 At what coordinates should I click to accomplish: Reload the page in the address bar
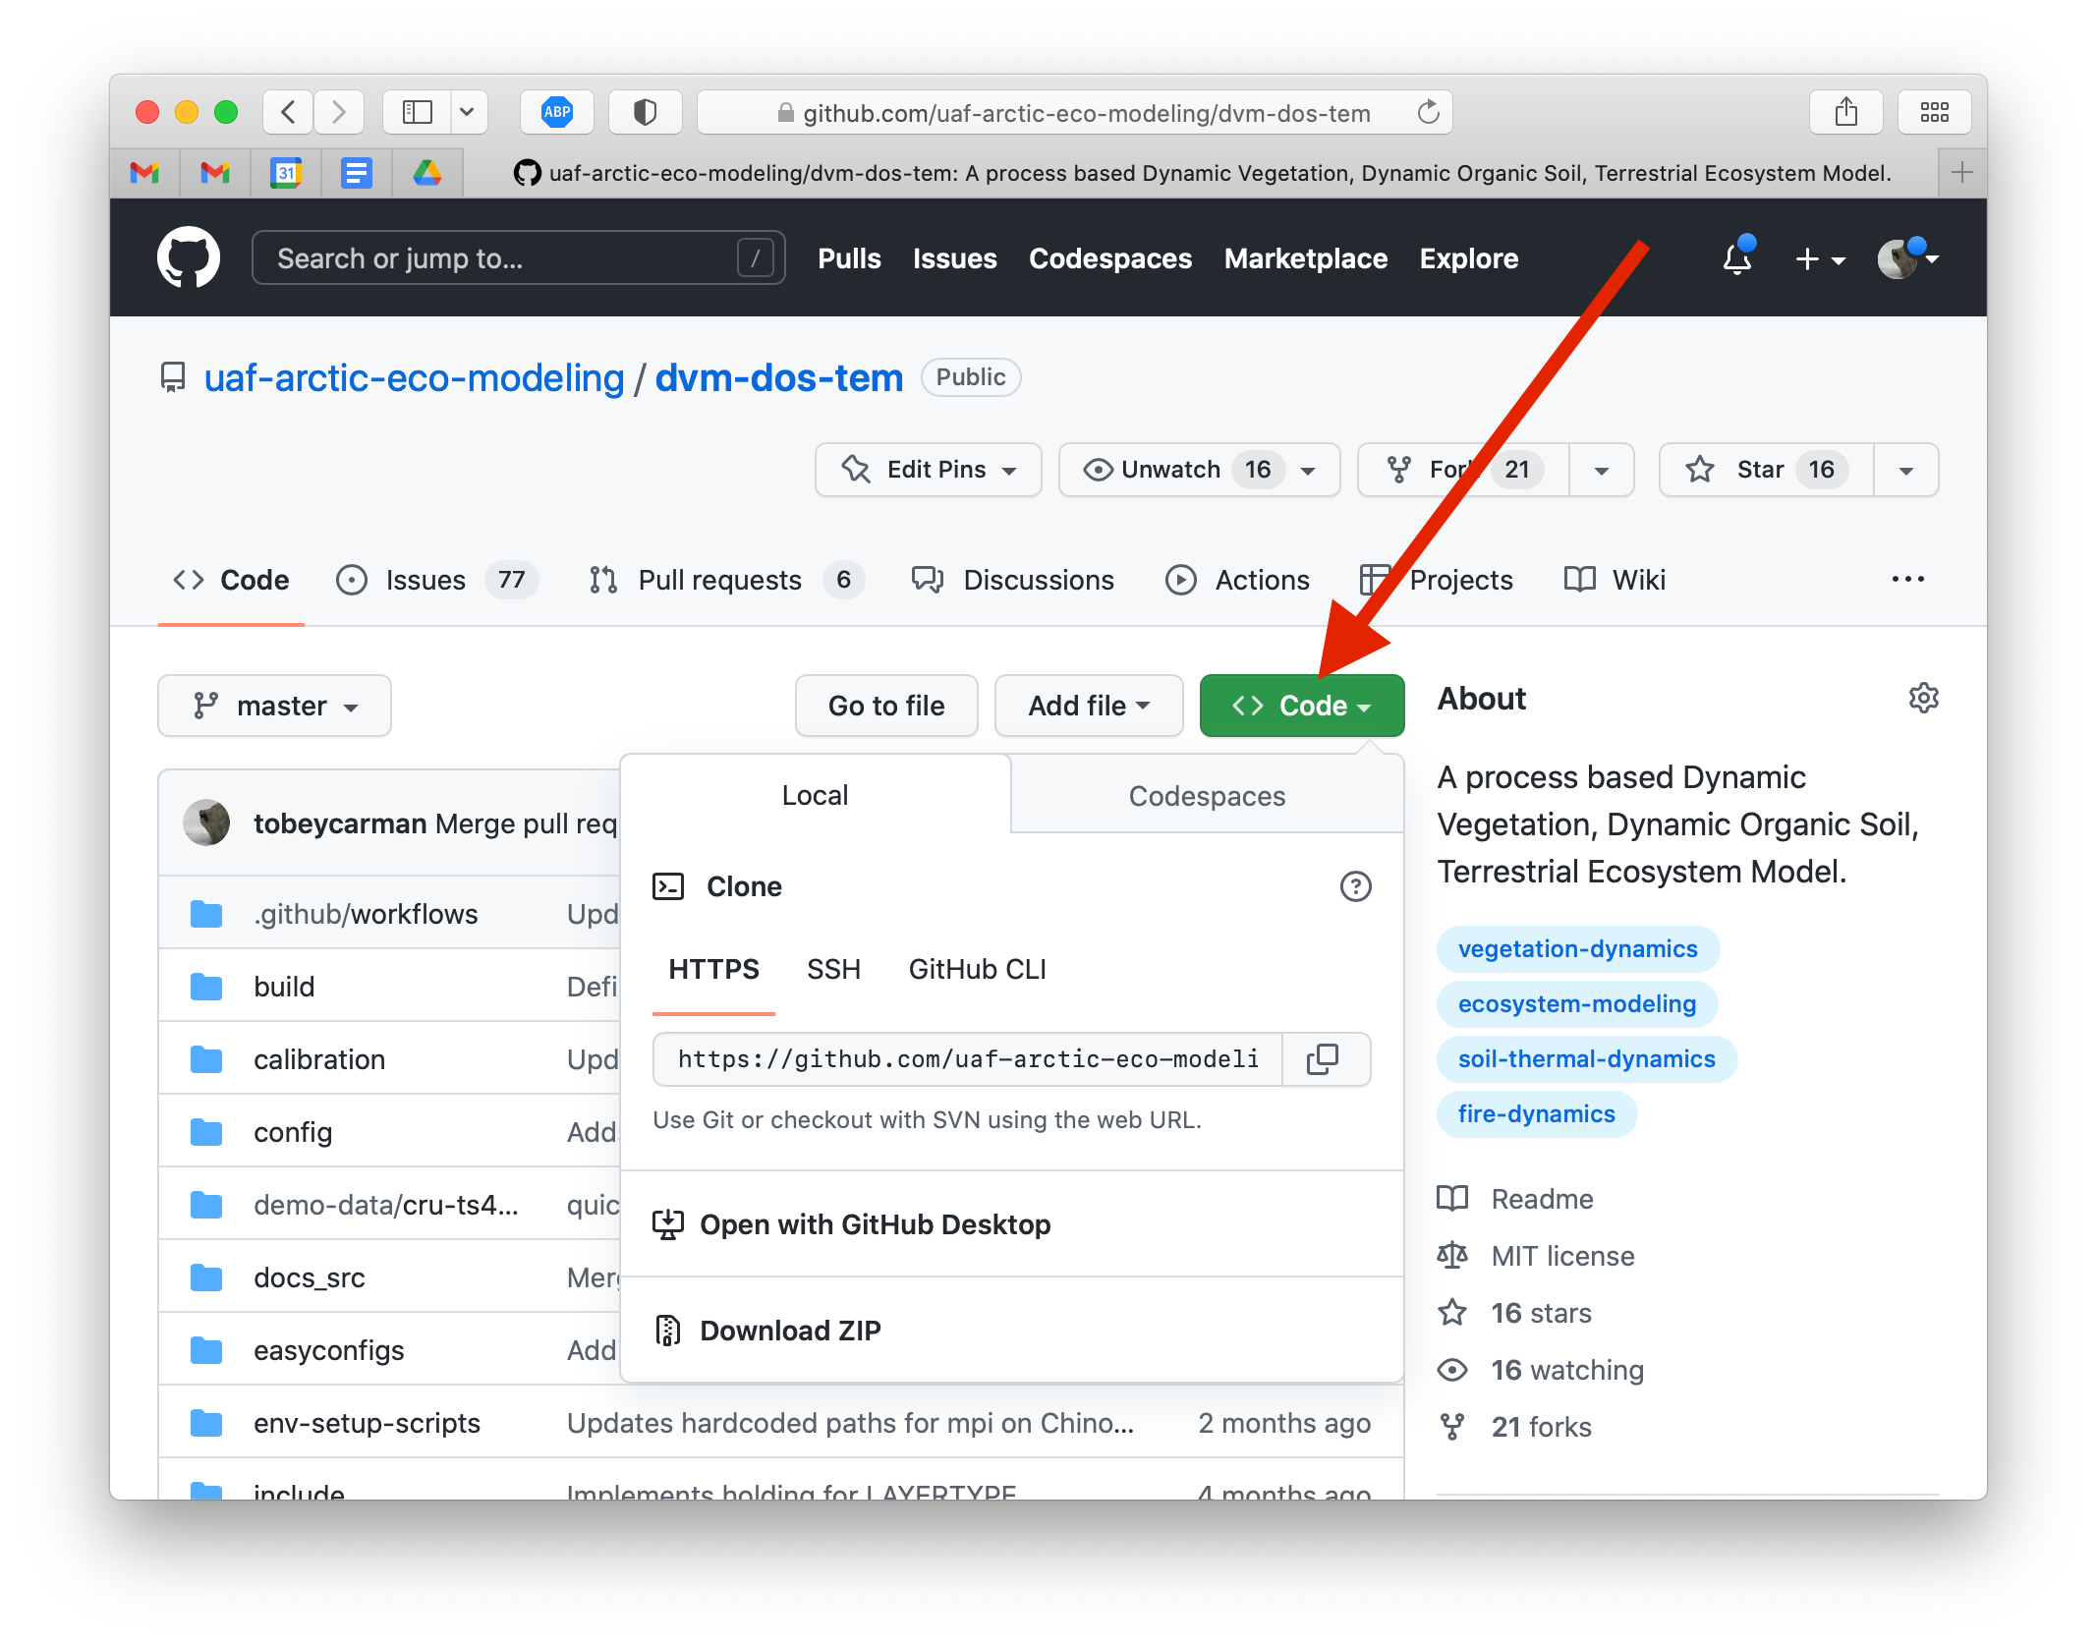(x=1428, y=112)
